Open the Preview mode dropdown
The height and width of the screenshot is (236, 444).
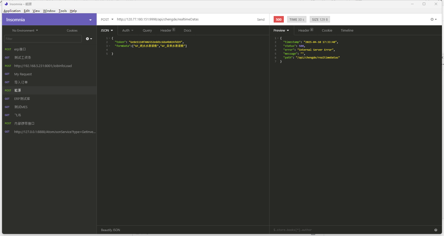point(281,31)
